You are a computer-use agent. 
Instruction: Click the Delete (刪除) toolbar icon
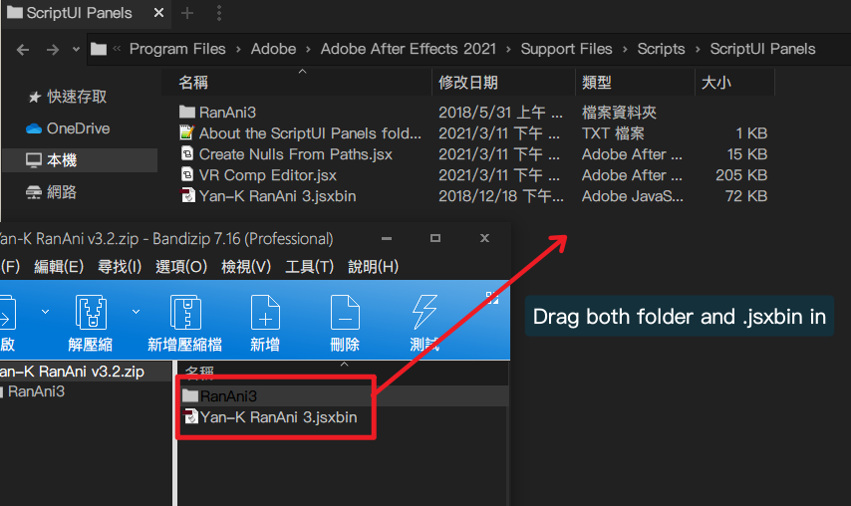click(344, 313)
